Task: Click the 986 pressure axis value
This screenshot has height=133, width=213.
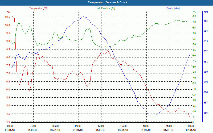Action: click(206, 113)
